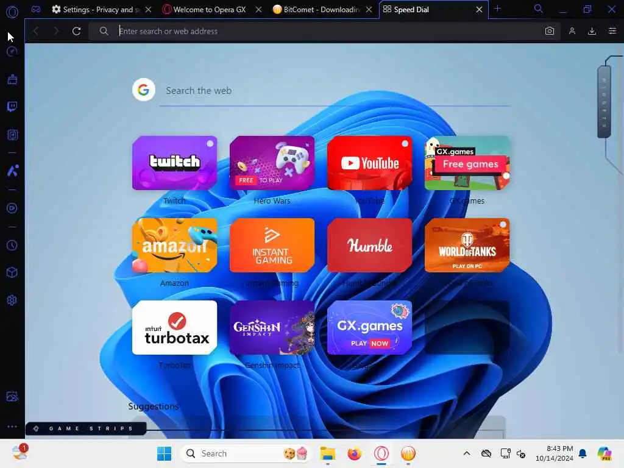Open File Explorer from taskbar

pos(328,453)
